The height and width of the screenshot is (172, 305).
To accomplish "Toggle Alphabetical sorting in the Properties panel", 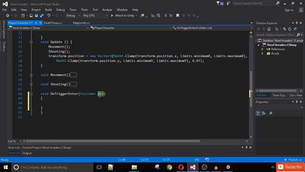I will (264, 113).
